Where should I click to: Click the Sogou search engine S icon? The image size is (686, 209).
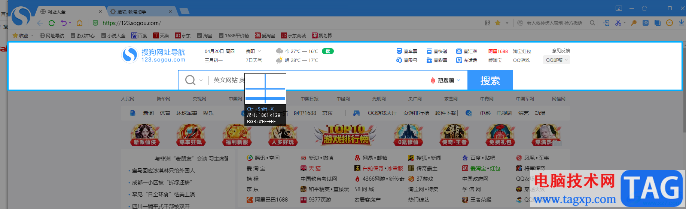click(x=520, y=23)
